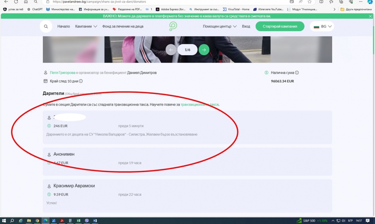
Task: Expand the "Помощен център" dropdown
Action: [x=220, y=26]
